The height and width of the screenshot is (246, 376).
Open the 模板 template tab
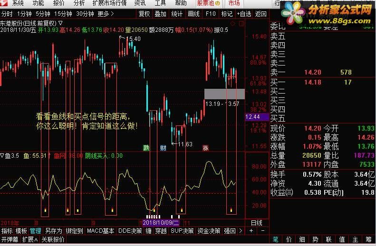pyautogui.click(x=21, y=231)
